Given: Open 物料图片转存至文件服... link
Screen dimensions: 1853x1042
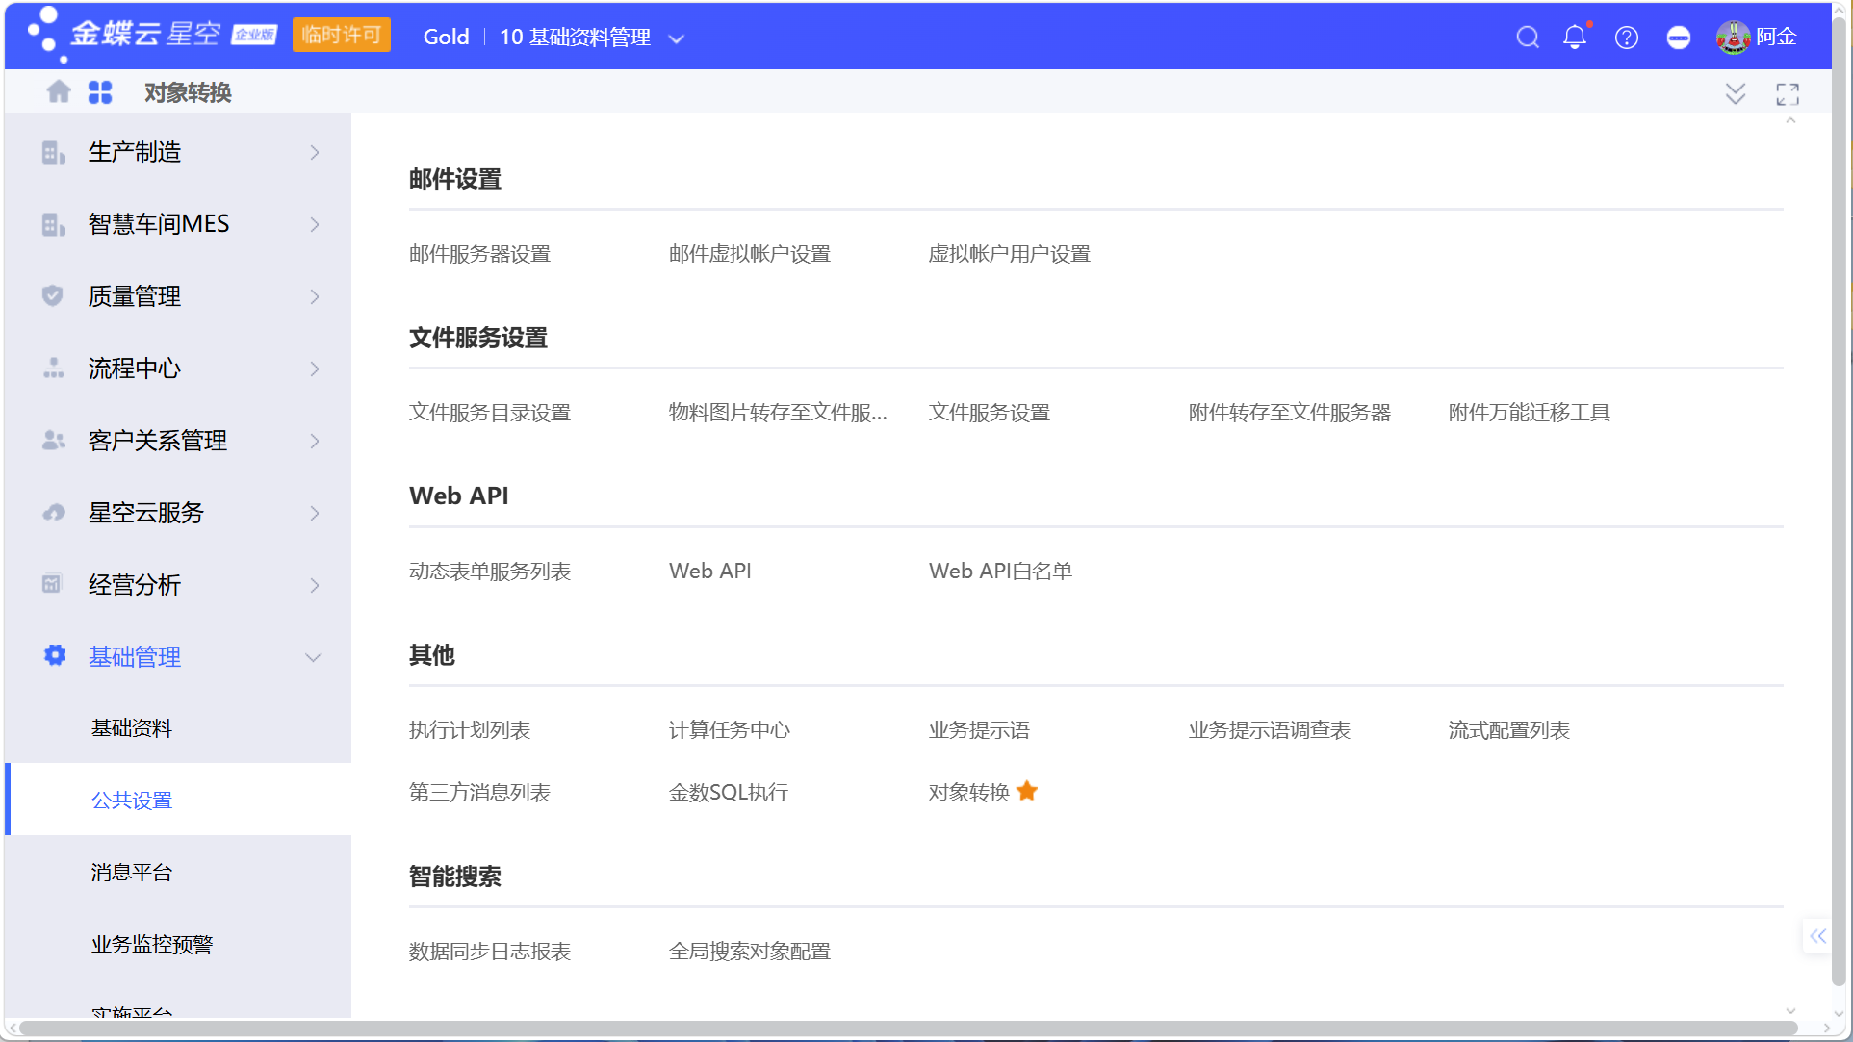Looking at the screenshot, I should 778,413.
